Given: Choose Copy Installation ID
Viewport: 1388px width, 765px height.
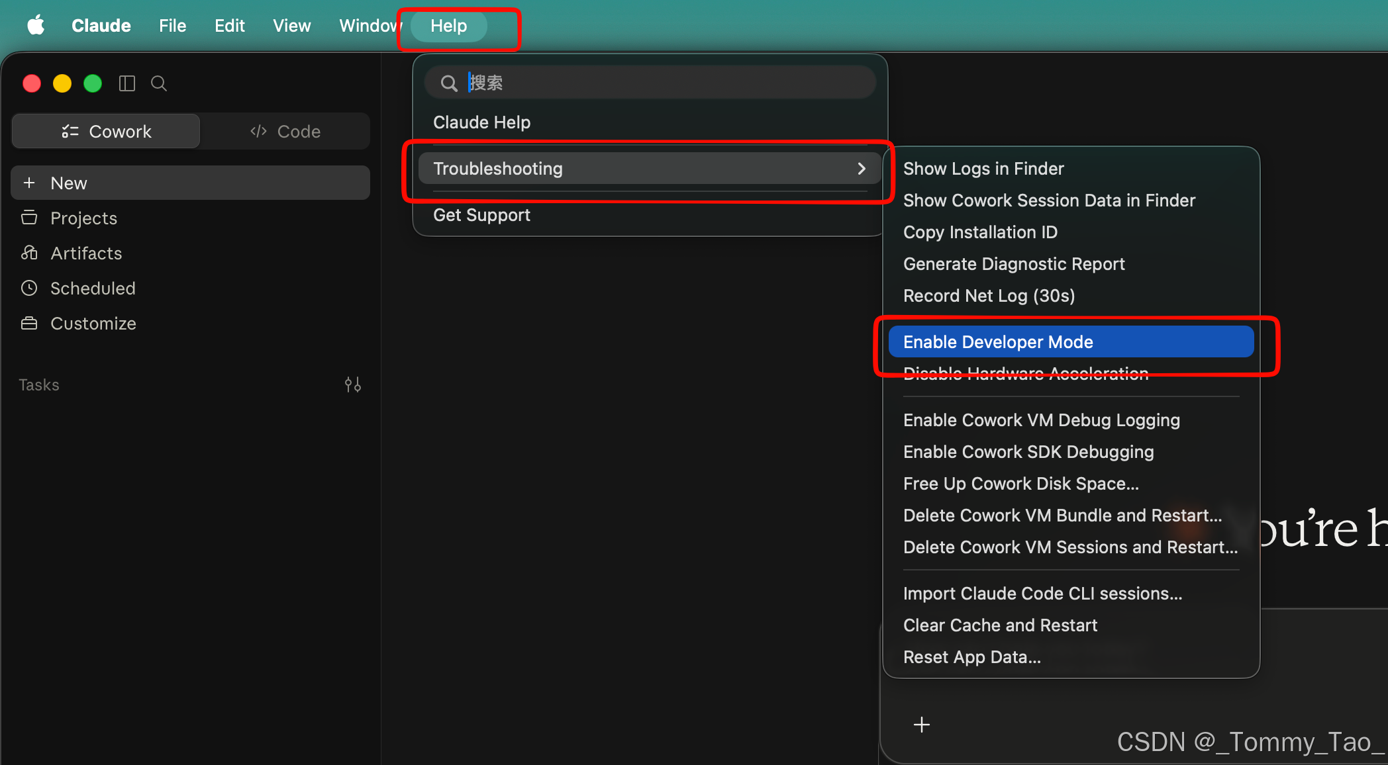Looking at the screenshot, I should [x=1071, y=232].
